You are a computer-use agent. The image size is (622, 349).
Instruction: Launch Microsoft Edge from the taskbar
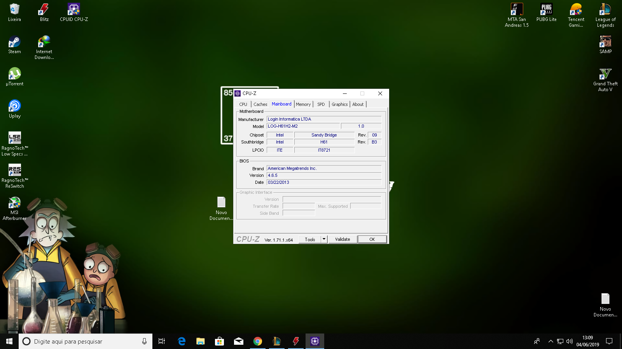[x=182, y=341]
